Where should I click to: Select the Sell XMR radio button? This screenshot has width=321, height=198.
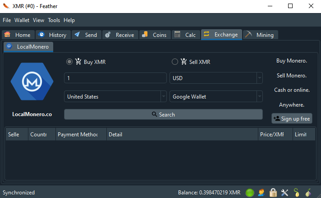pyautogui.click(x=175, y=62)
